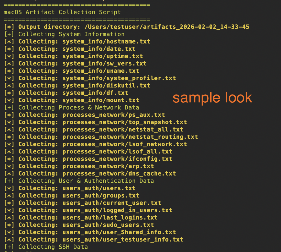The image size is (281, 252).
Task: Click the system_info/mount.txt line
Action: (101, 100)
